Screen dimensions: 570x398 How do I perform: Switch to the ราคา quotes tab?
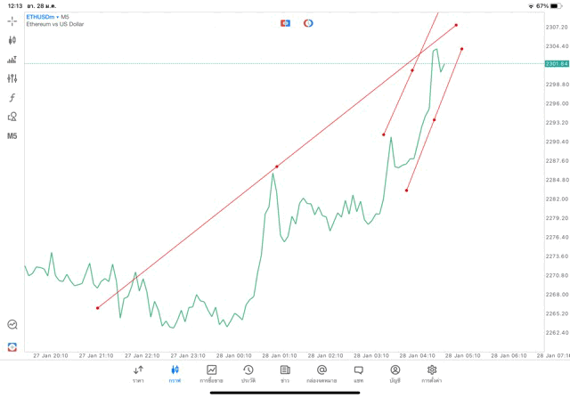(x=138, y=373)
